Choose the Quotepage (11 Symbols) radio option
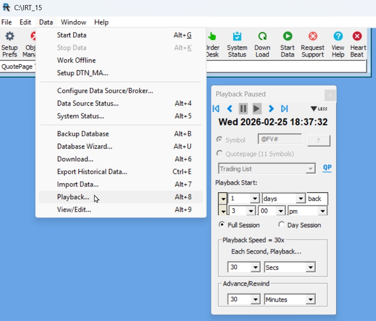 point(220,154)
